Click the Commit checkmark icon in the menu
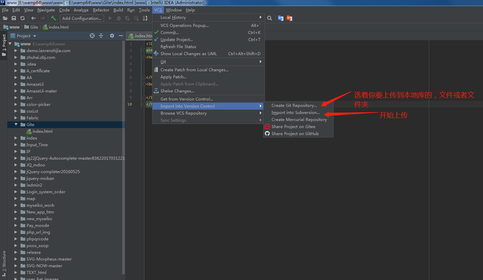Image resolution: width=483 pixels, height=280 pixels. pos(156,32)
